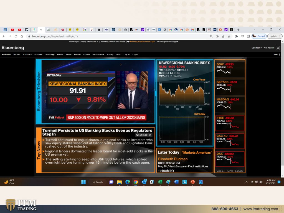Click the KBW Regional Banking Index One Year chart
Viewport: 284px width, 213px height.
pos(182,94)
